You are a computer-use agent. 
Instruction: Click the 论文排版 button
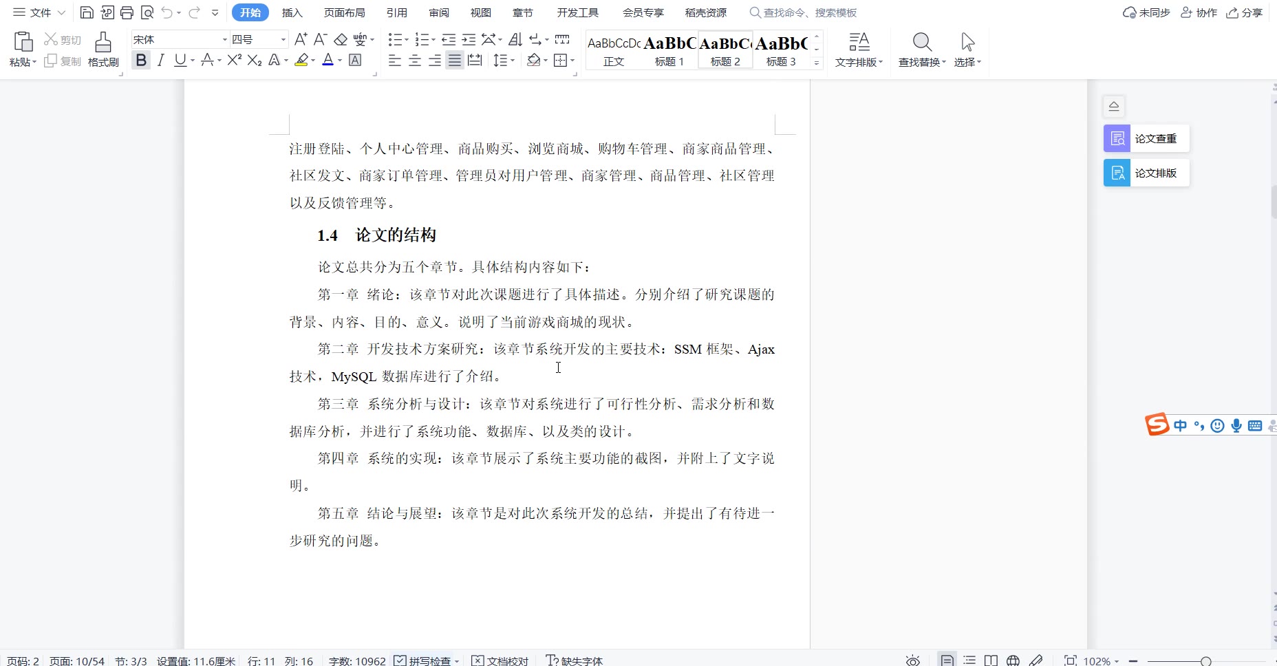(x=1146, y=173)
